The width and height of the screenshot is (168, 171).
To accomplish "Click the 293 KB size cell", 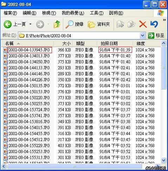I will [x=64, y=68].
